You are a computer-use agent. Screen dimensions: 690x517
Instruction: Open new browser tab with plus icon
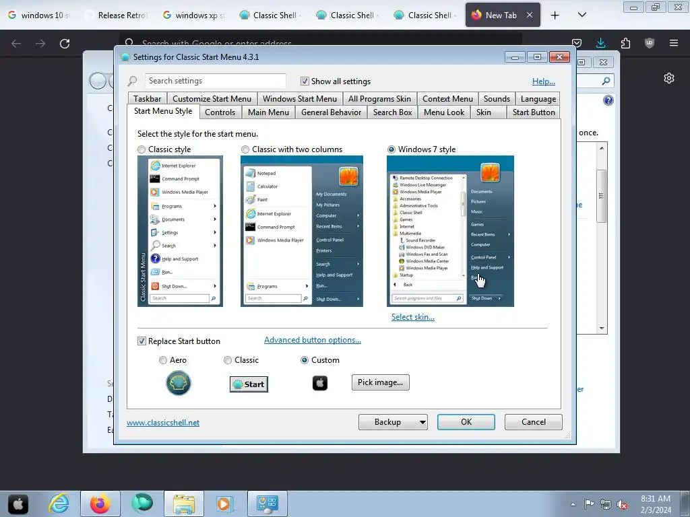coord(555,15)
